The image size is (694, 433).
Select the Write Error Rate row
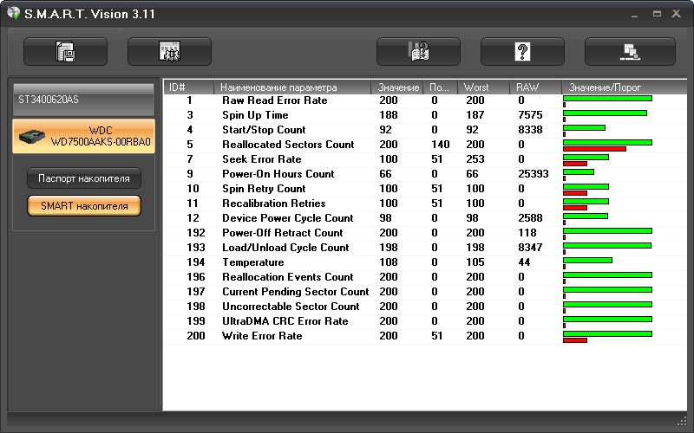(425, 336)
